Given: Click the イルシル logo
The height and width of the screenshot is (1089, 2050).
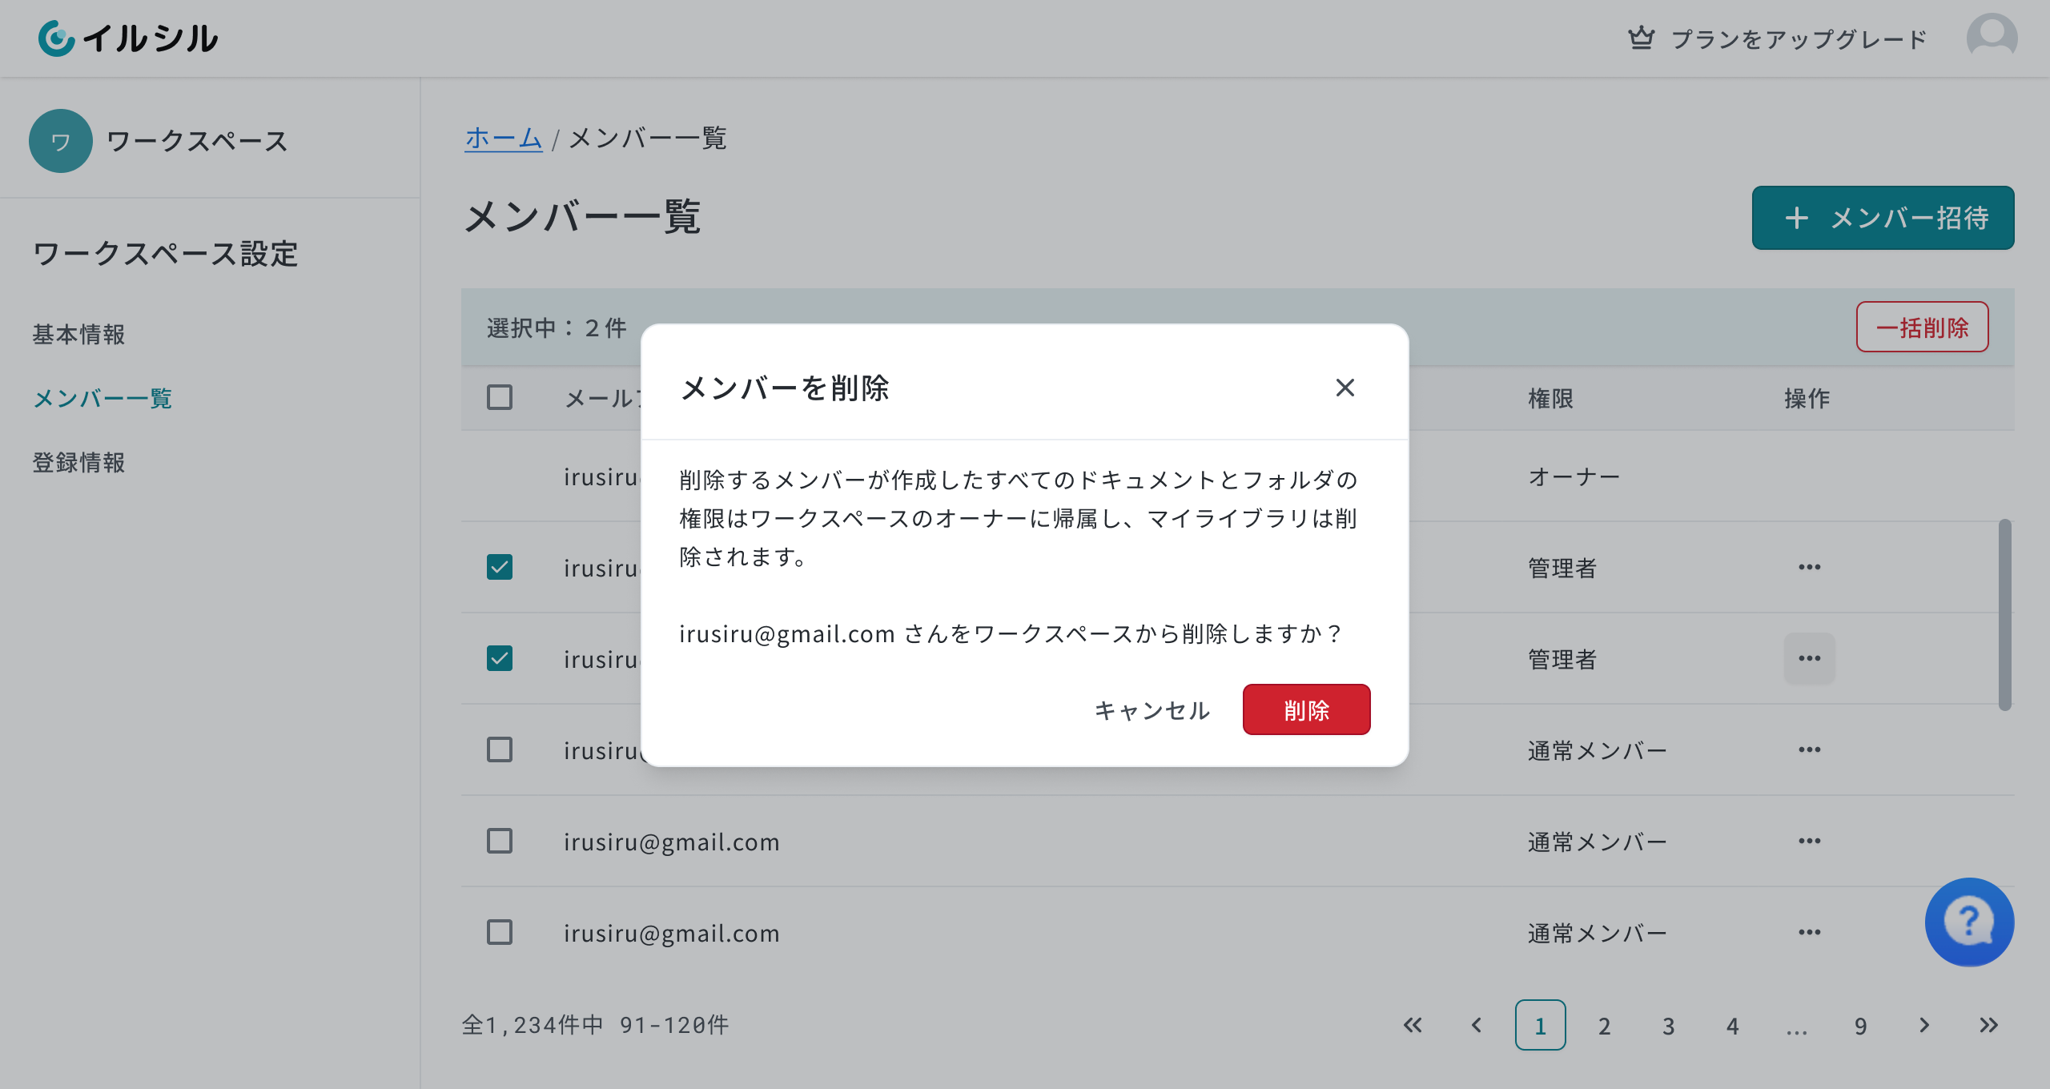Looking at the screenshot, I should click(x=128, y=38).
